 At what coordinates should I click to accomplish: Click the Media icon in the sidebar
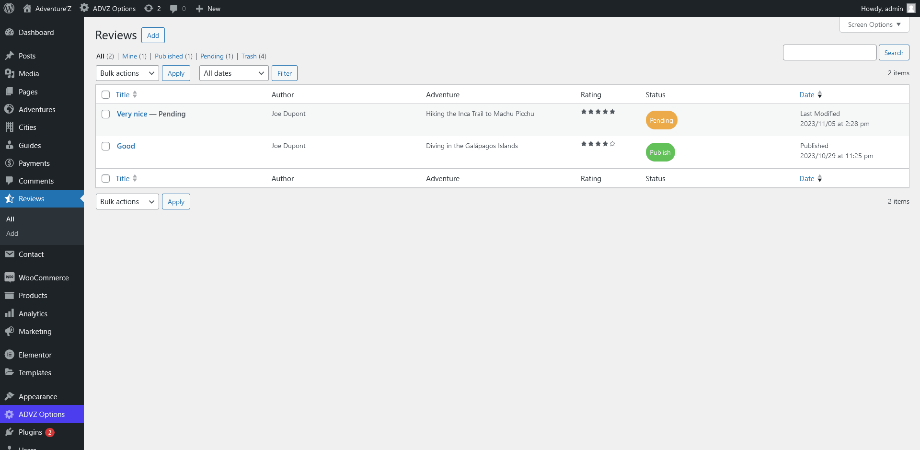pos(9,73)
